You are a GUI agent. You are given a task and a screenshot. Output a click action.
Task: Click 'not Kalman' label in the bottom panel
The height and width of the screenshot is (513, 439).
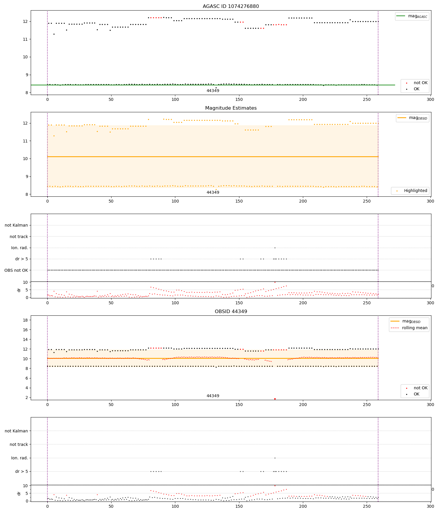click(x=16, y=431)
